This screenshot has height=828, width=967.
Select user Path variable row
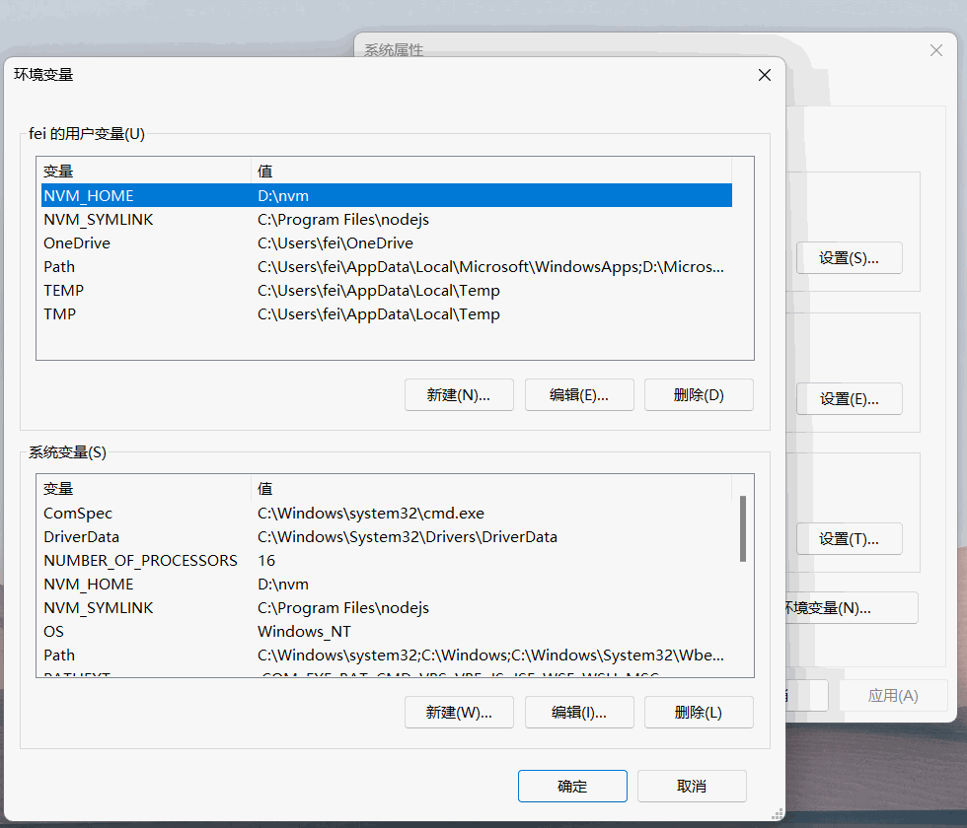click(387, 267)
